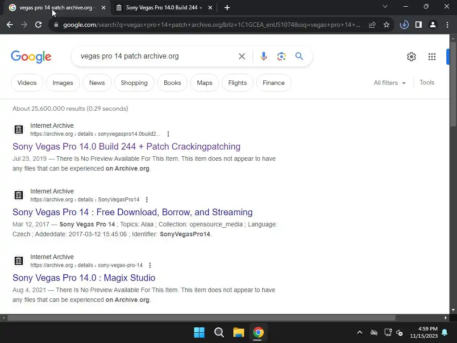Filter results by Videos

coord(27,83)
